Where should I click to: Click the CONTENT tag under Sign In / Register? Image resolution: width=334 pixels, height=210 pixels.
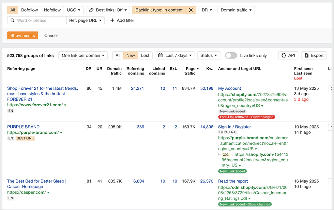tap(227, 132)
